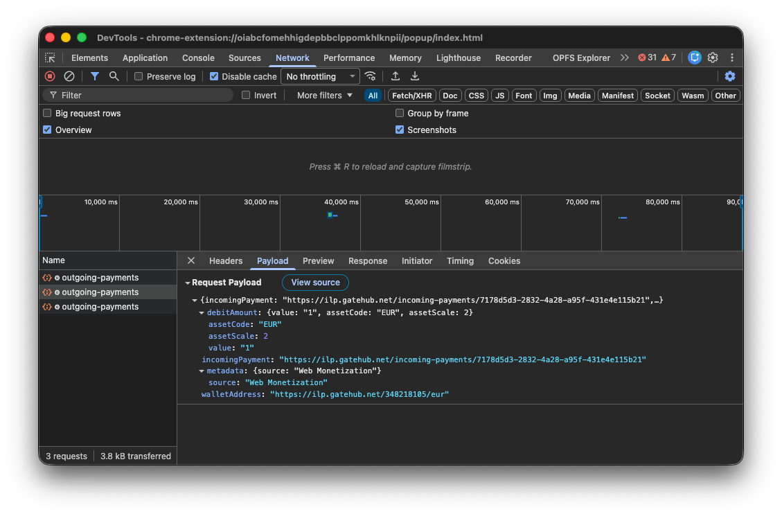
Task: Open the More filters dropdown
Action: point(323,95)
